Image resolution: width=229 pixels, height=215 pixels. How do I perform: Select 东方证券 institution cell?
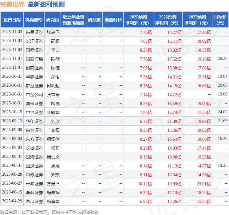(x=34, y=139)
